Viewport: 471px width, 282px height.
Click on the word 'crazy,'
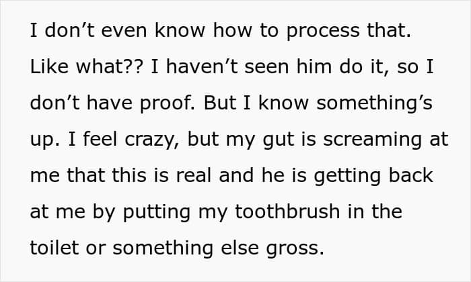151,141
